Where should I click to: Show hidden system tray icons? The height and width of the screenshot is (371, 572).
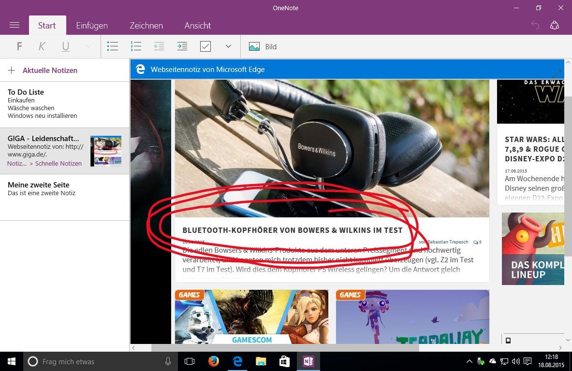click(469, 361)
